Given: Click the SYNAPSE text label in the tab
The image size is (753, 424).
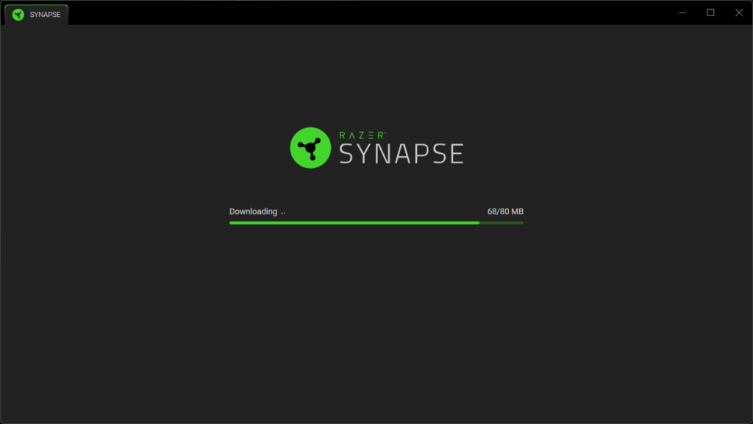Looking at the screenshot, I should [x=45, y=15].
